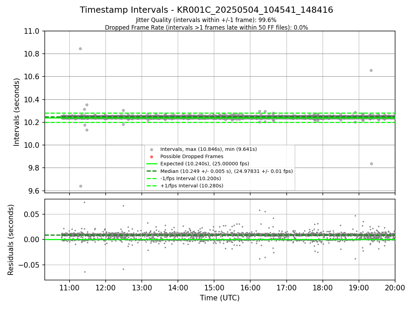Click legend entry '-1/fps Interval (10.200s)'

tap(191, 178)
